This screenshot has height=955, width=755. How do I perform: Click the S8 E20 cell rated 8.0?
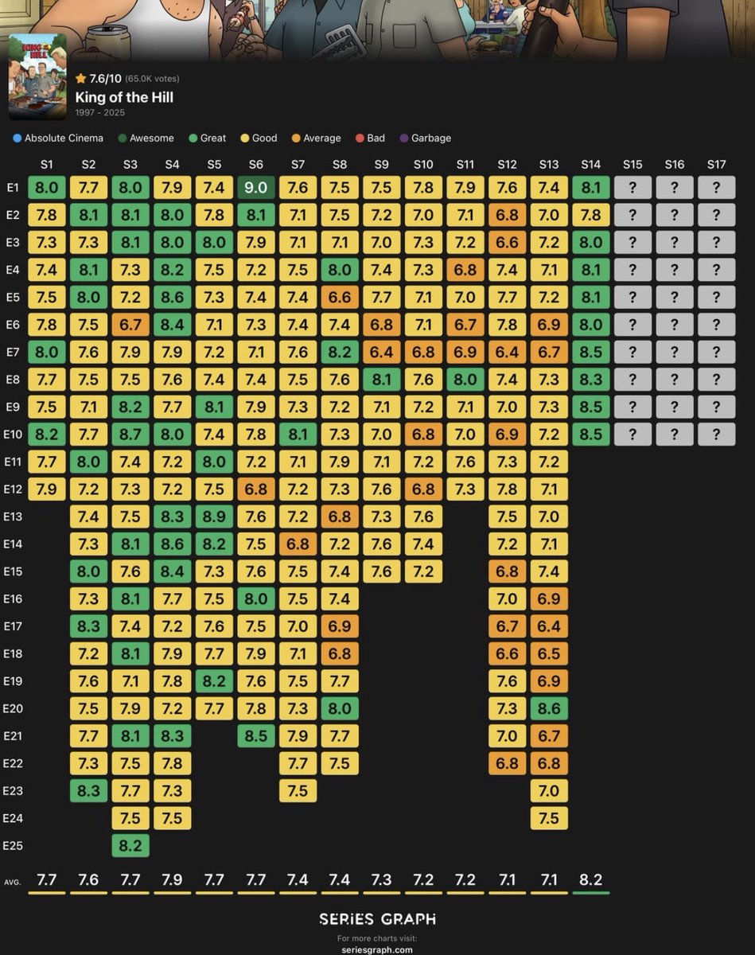pos(340,708)
